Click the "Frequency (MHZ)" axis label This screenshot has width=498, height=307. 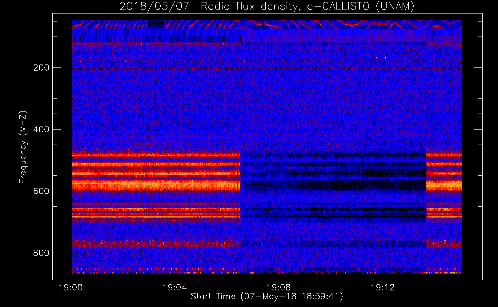23,147
